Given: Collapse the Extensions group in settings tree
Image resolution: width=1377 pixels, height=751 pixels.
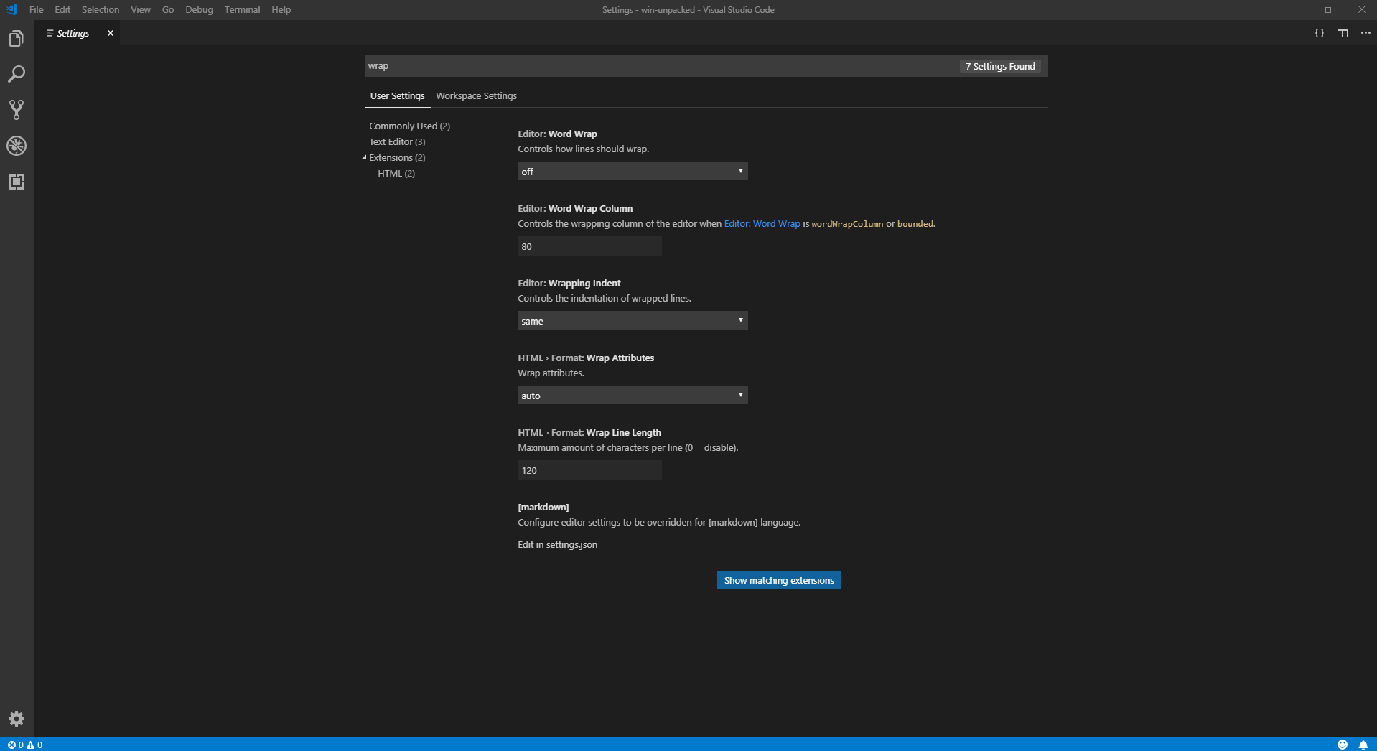Looking at the screenshot, I should pyautogui.click(x=365, y=157).
